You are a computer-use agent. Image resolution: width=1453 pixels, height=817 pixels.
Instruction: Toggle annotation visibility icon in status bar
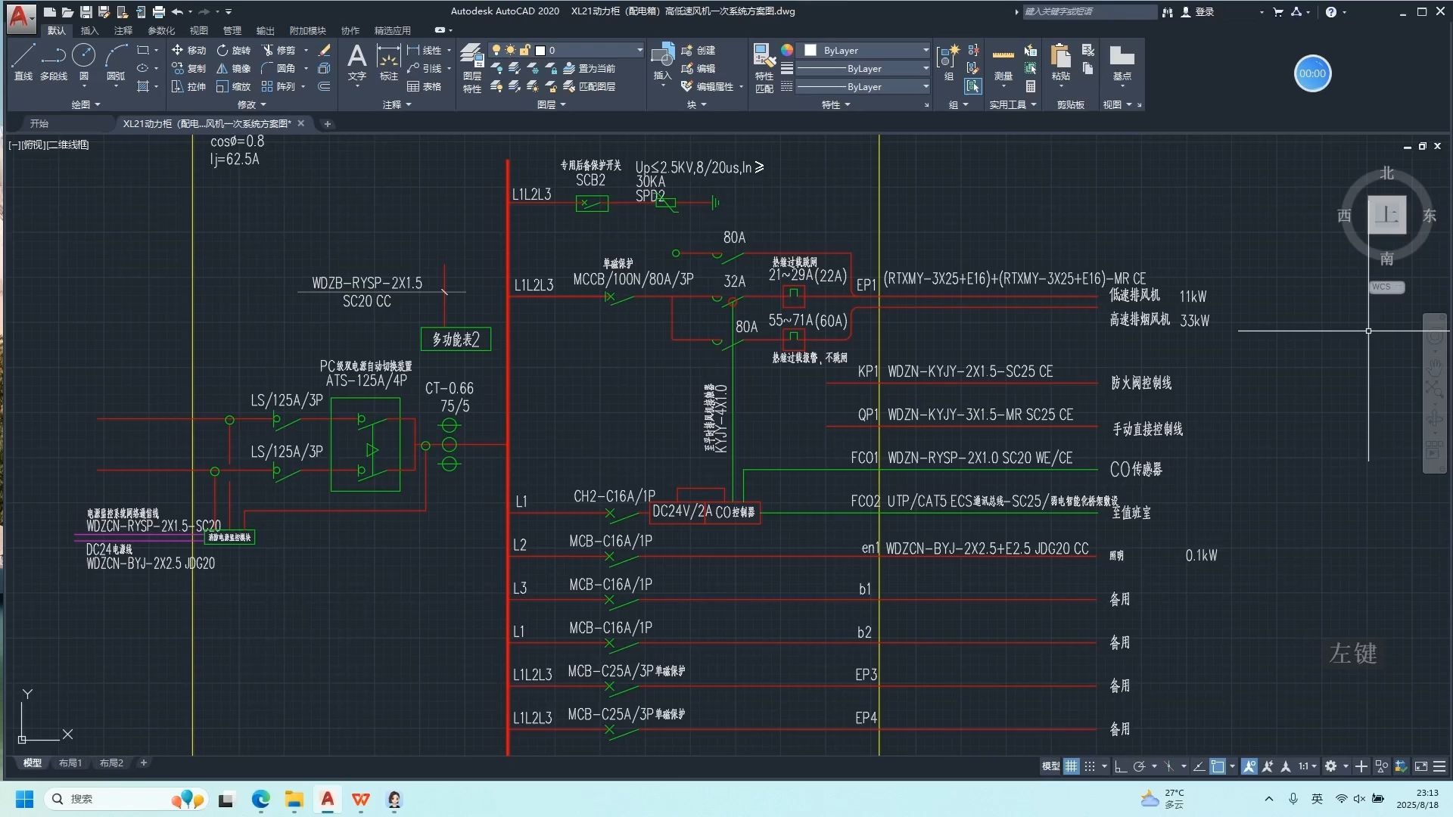pyautogui.click(x=1249, y=766)
